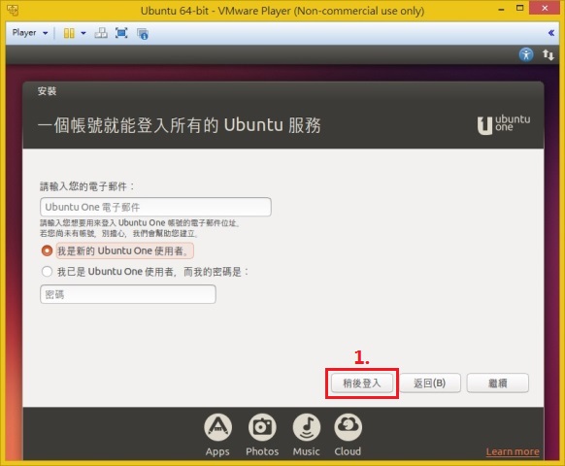565x466 pixels.
Task: Click the Unity mode toolbar icon
Action: pos(143,34)
